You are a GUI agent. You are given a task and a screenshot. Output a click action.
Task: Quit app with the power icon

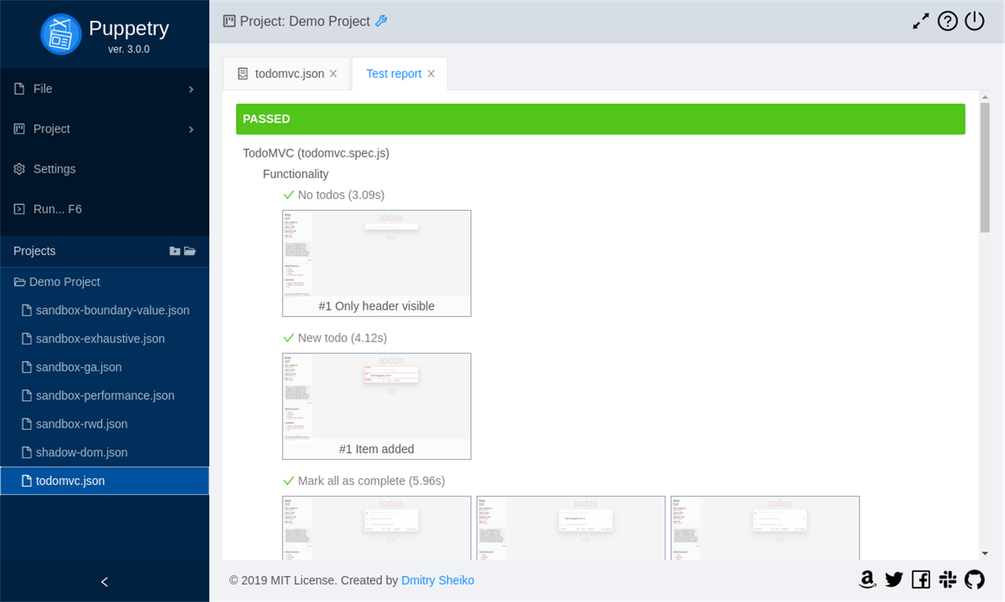click(x=974, y=21)
